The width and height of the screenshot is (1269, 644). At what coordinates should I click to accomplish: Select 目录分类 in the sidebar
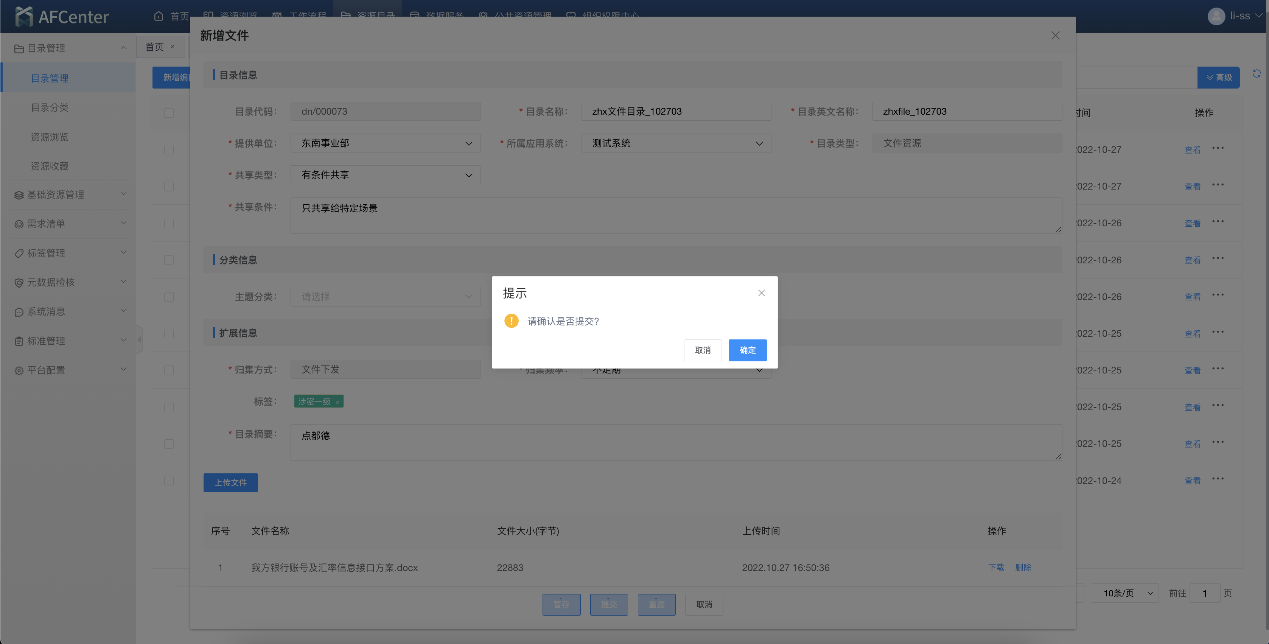tap(50, 107)
